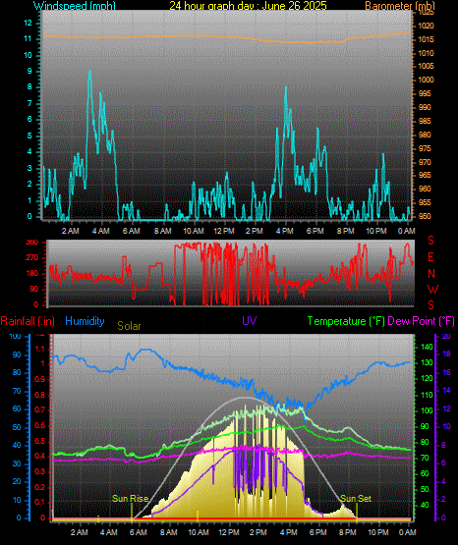Click the 0.7 value on the rainfall axis
Screen dimensions: 458x545
(40, 409)
